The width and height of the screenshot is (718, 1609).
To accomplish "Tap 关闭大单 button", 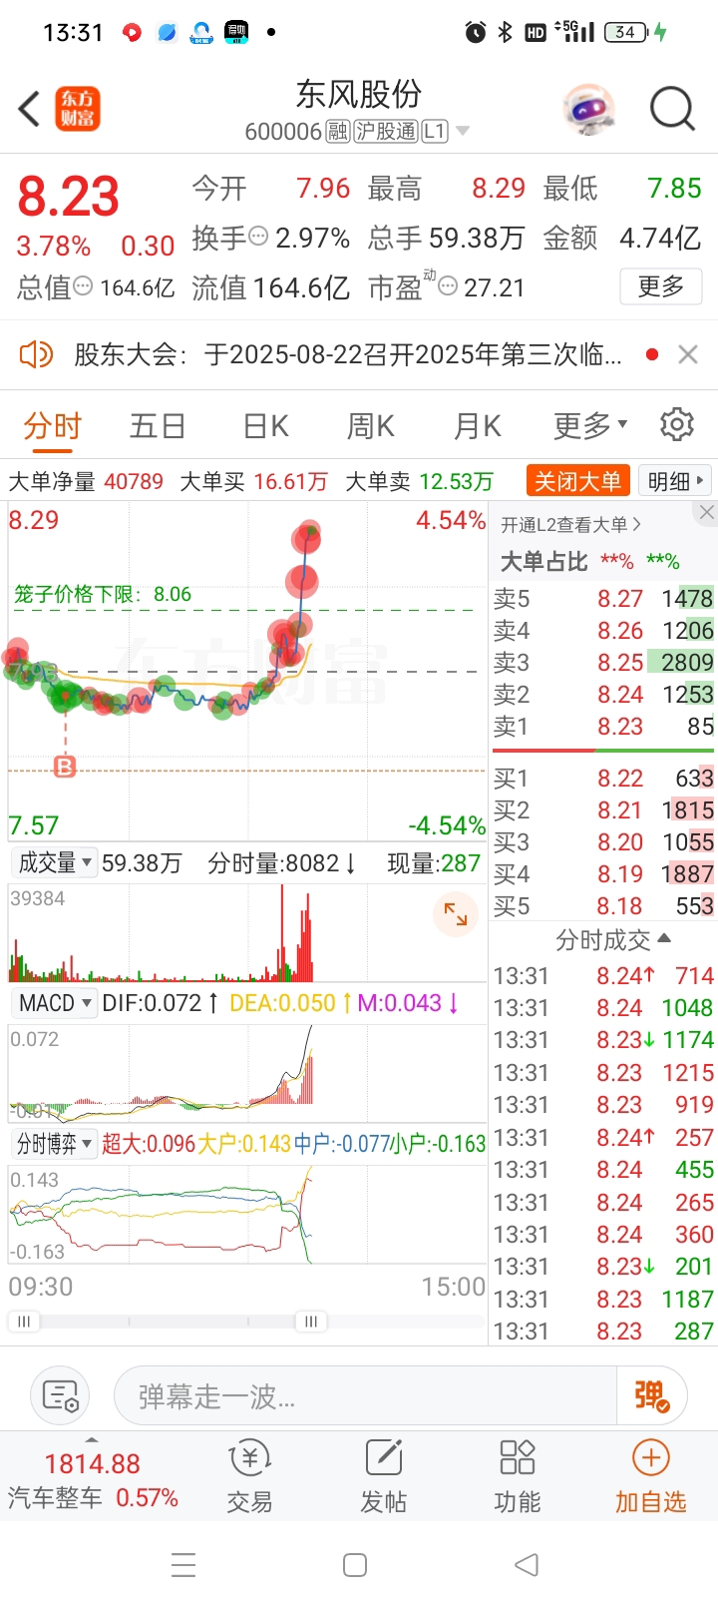I will pos(577,481).
